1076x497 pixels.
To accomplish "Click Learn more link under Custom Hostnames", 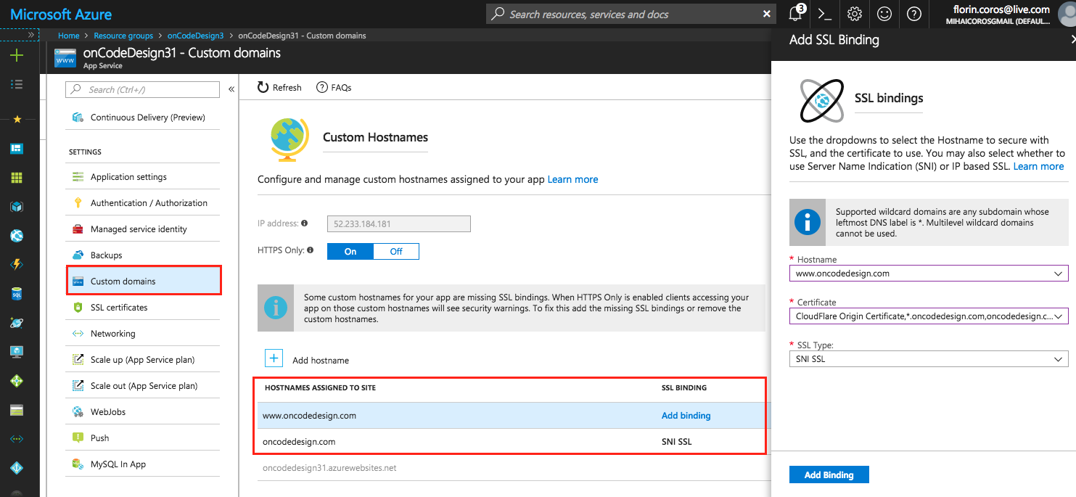I will [572, 179].
